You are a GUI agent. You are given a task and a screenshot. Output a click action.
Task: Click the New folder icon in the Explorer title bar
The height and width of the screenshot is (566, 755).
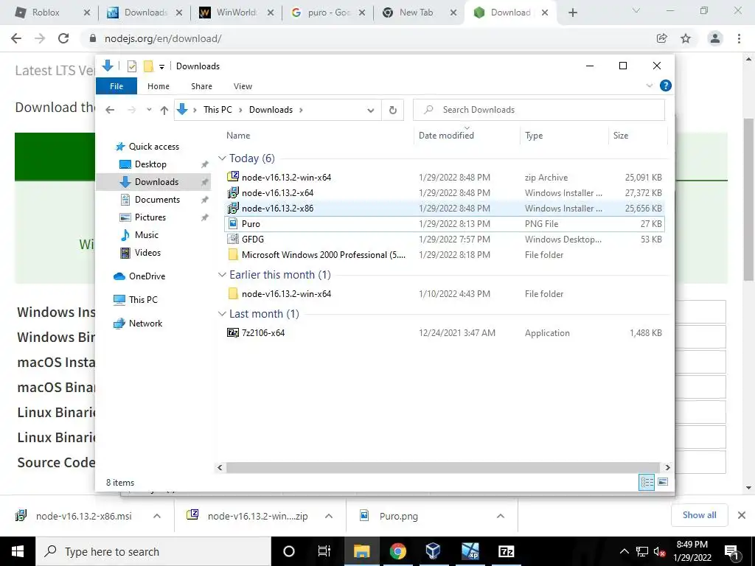pyautogui.click(x=148, y=66)
